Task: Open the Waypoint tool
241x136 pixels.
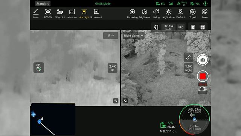Action: pos(60,14)
